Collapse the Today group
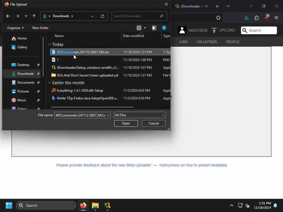This screenshot has height=212, width=283. tap(49, 44)
